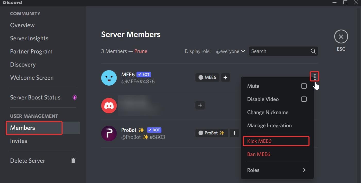Click the ESC close circle button
361x183 pixels.
pyautogui.click(x=341, y=37)
